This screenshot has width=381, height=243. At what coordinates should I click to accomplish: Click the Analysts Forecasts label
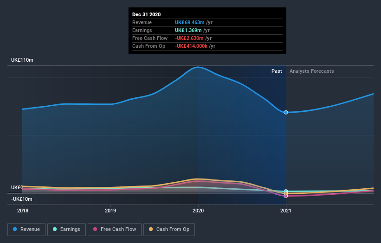pos(312,71)
